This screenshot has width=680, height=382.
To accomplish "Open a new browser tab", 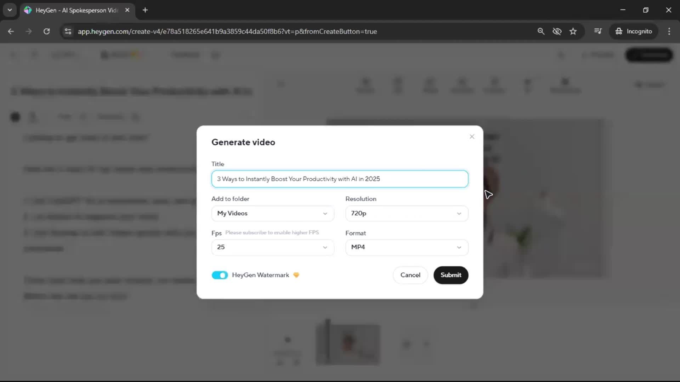I will pos(145,10).
